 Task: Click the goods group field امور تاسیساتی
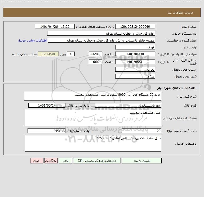pyautogui.click(x=128, y=105)
